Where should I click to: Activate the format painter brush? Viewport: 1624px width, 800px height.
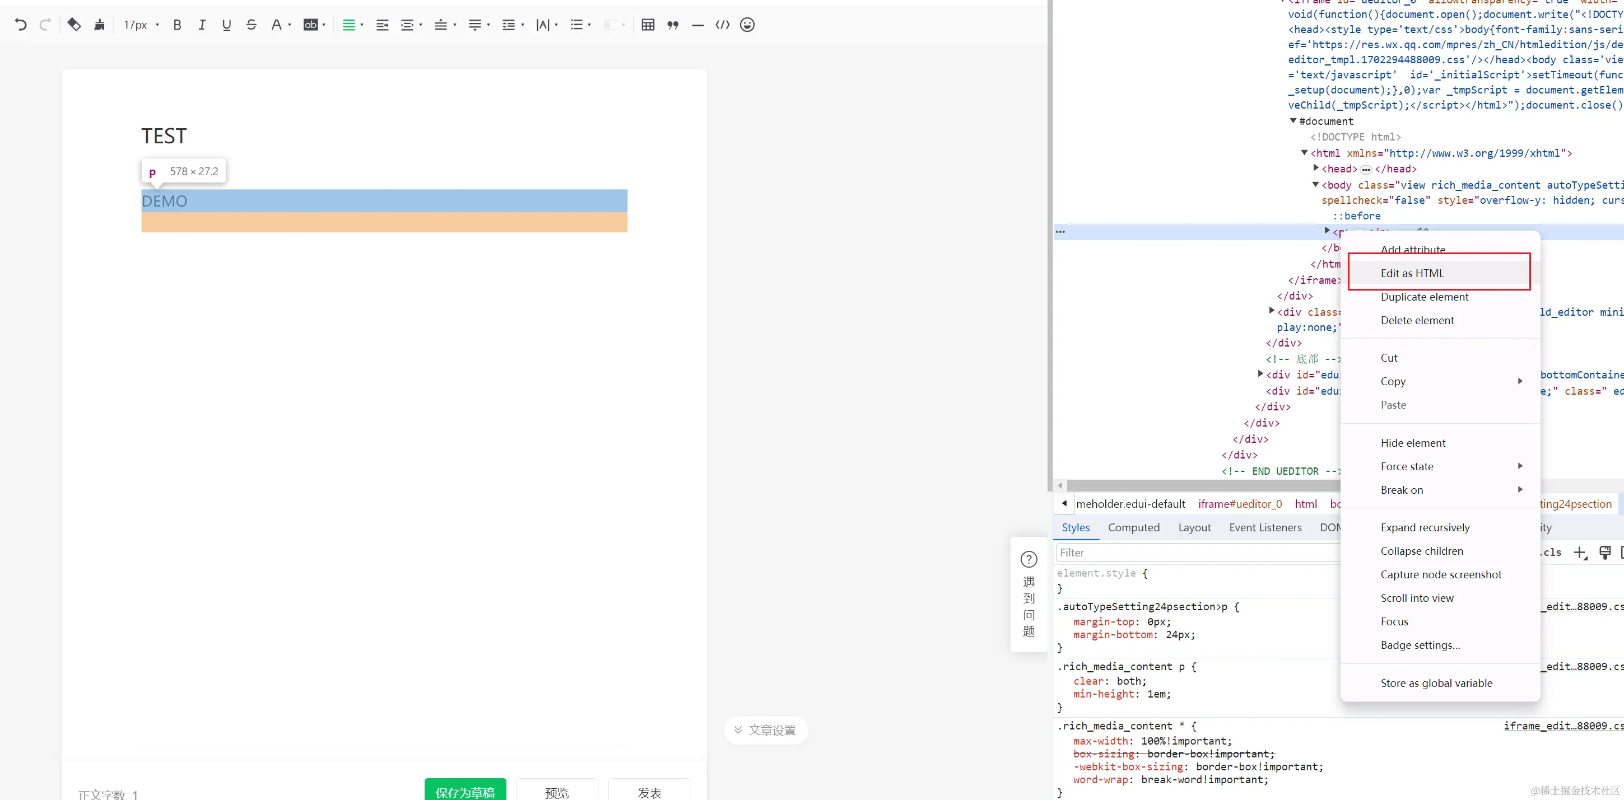point(99,25)
